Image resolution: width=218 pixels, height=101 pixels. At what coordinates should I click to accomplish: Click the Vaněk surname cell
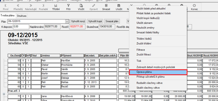(72, 69)
